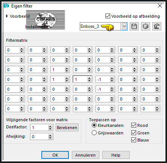This screenshot has height=163, width=167.
Task: Click the randomize parameters dice icon
Action: click(x=146, y=26)
